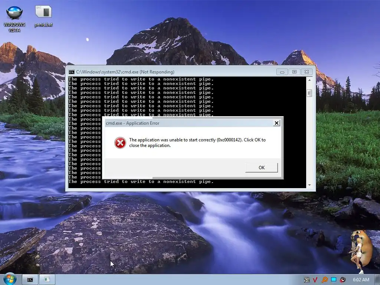Open the Windows Start orb

[x=10, y=279]
